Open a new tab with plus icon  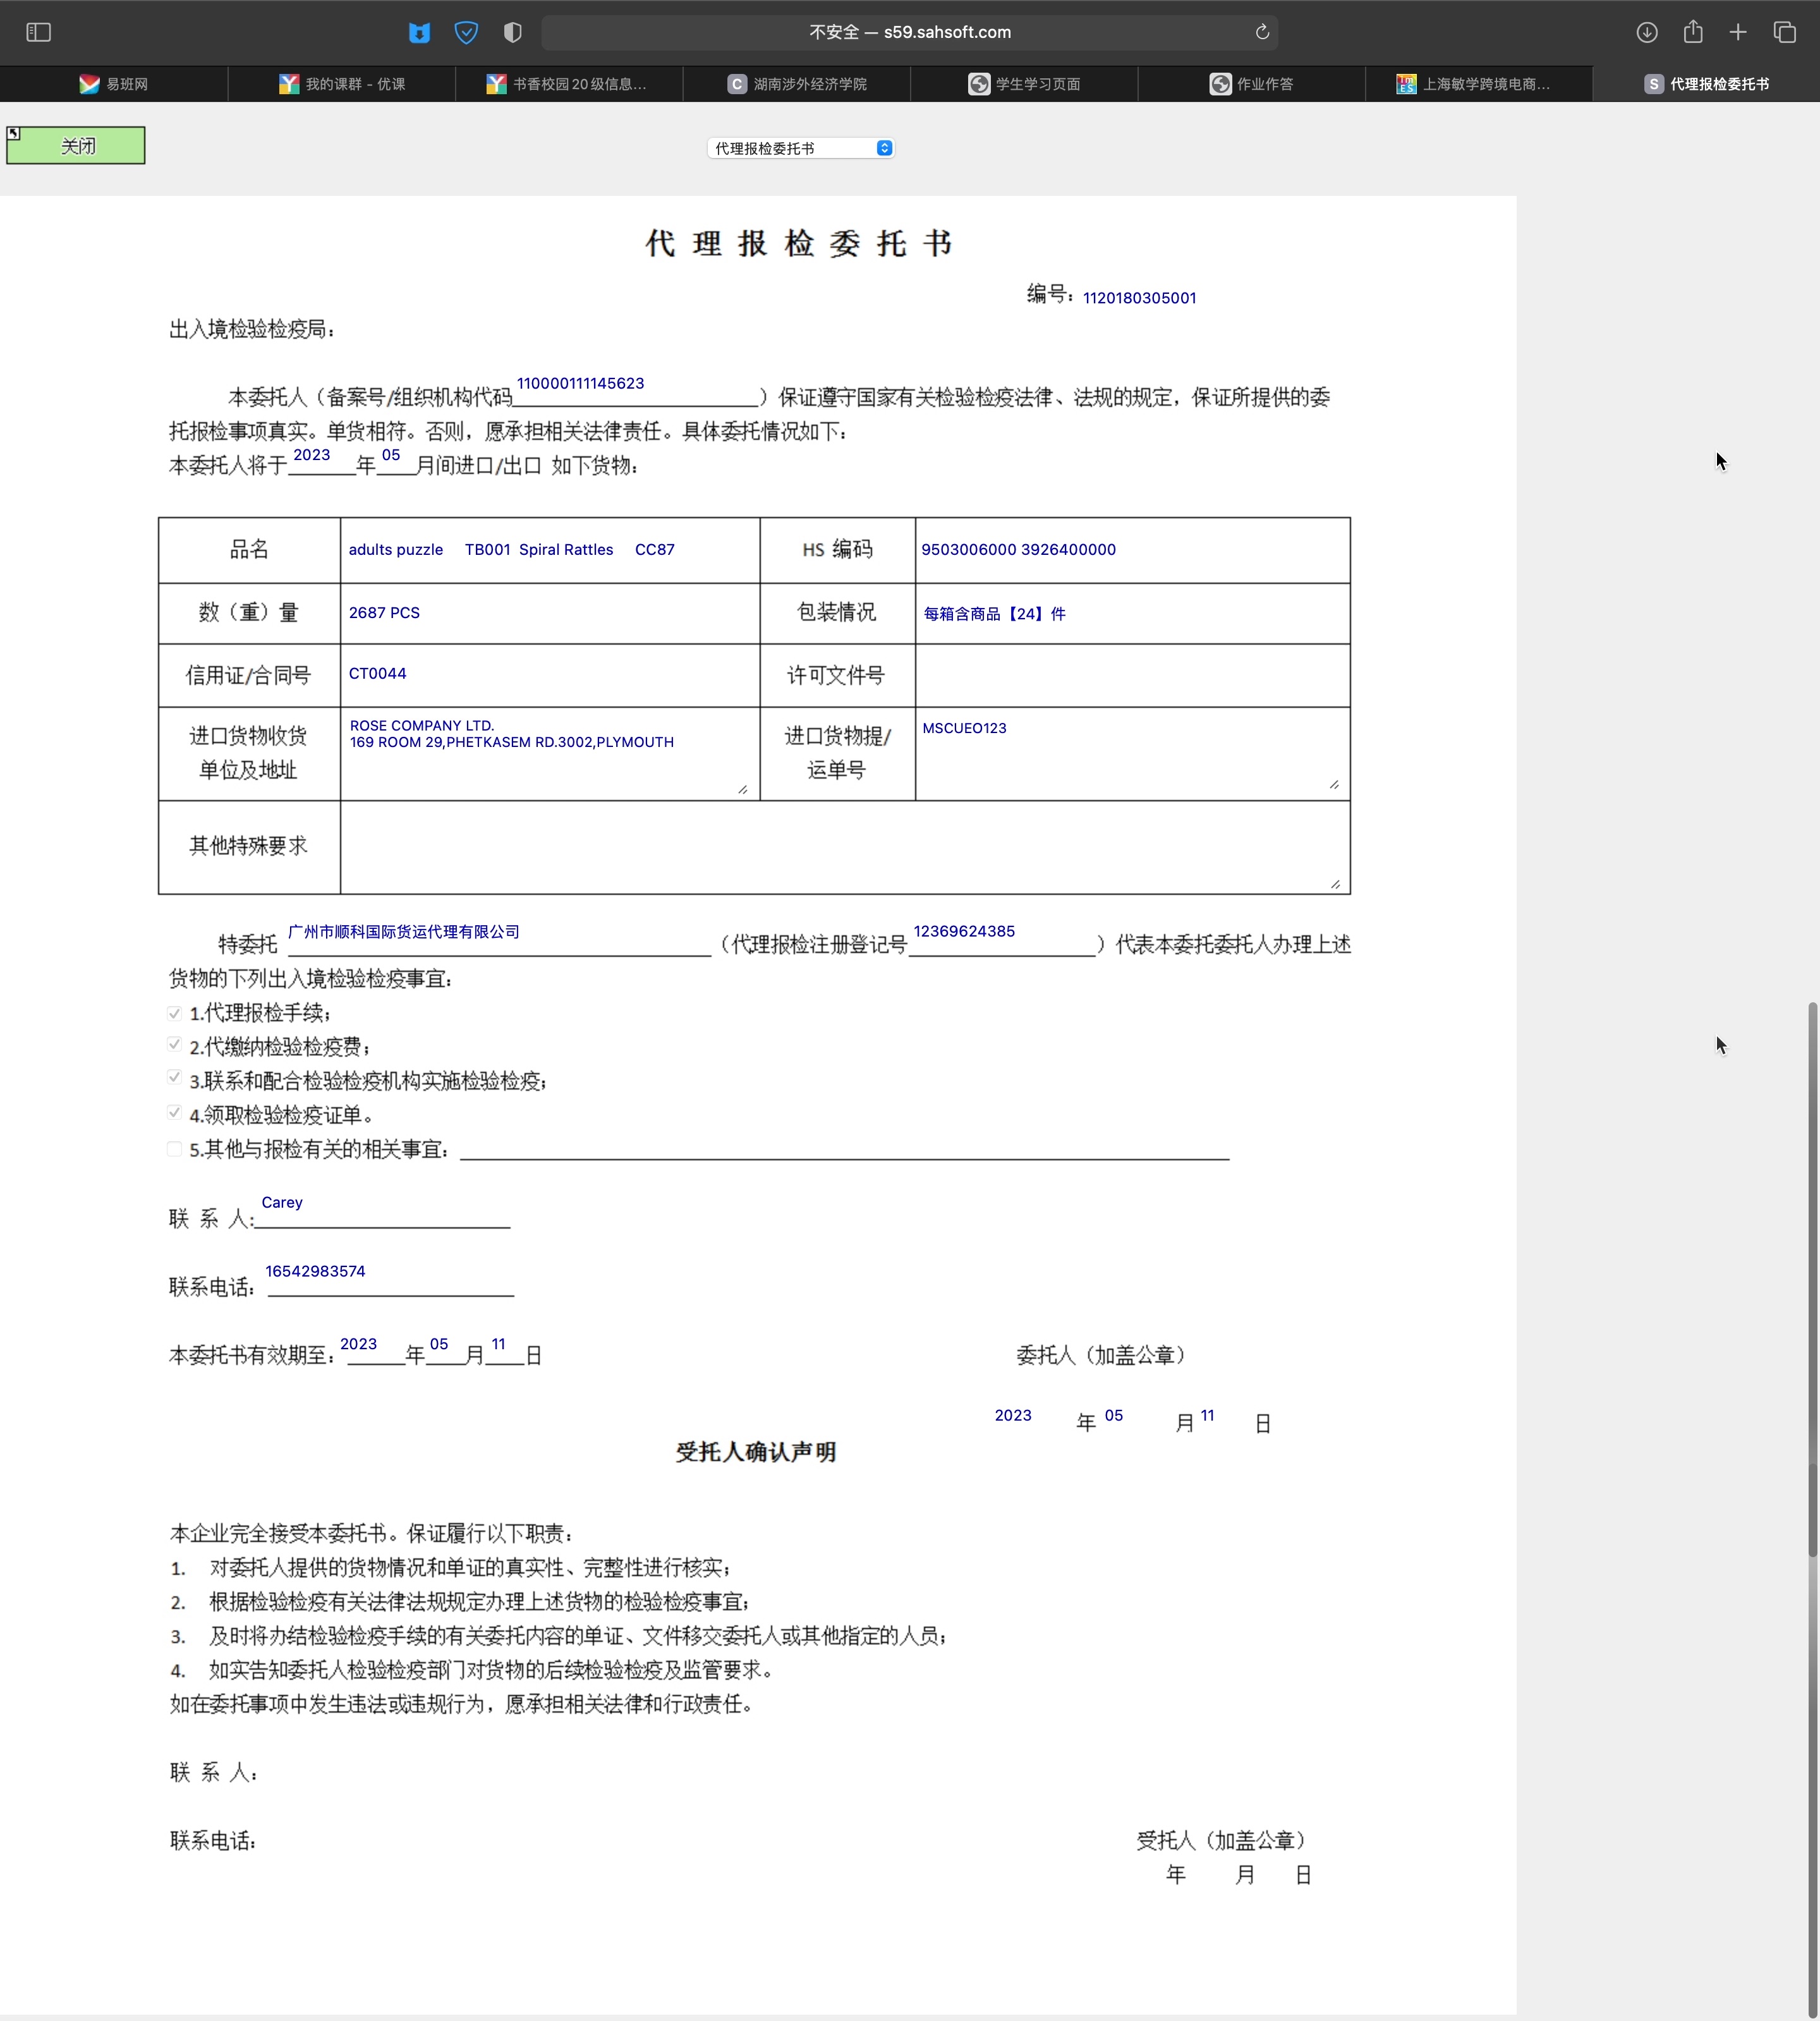(x=1738, y=32)
